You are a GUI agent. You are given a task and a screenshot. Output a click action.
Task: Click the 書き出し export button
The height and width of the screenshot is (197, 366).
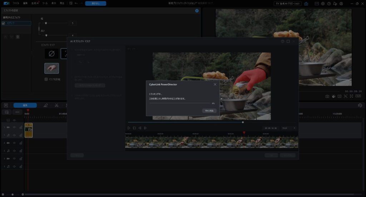pos(95,3)
